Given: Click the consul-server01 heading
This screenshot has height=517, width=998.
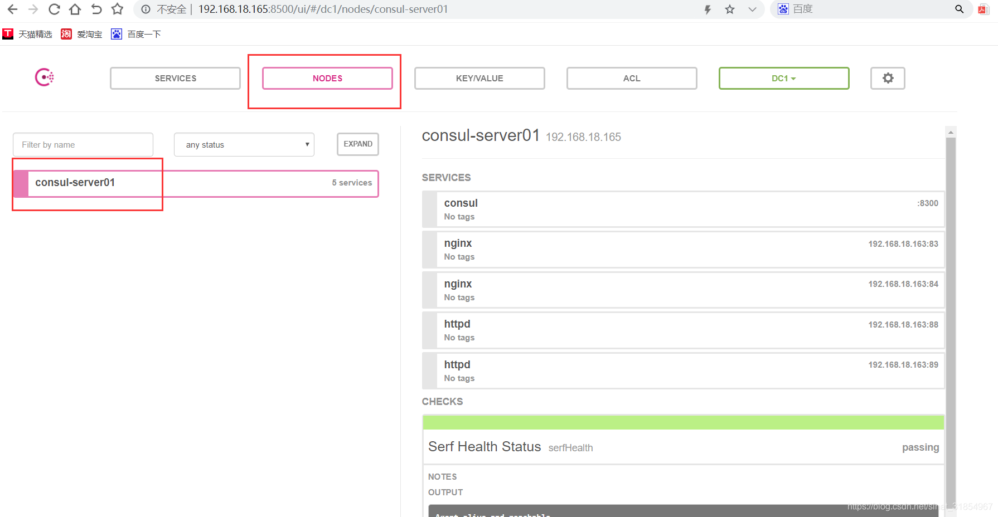Looking at the screenshot, I should (481, 135).
